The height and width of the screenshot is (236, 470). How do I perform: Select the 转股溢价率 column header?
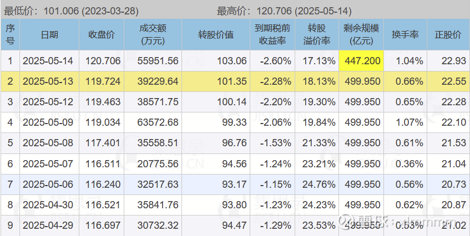click(319, 34)
